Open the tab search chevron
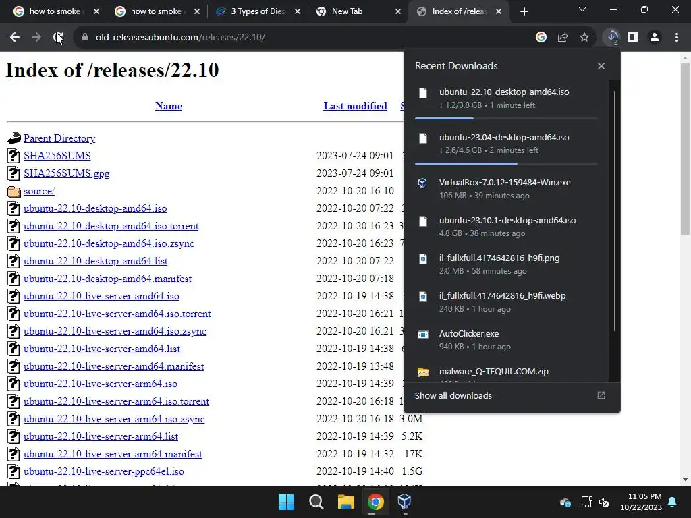The width and height of the screenshot is (691, 518). click(582, 10)
